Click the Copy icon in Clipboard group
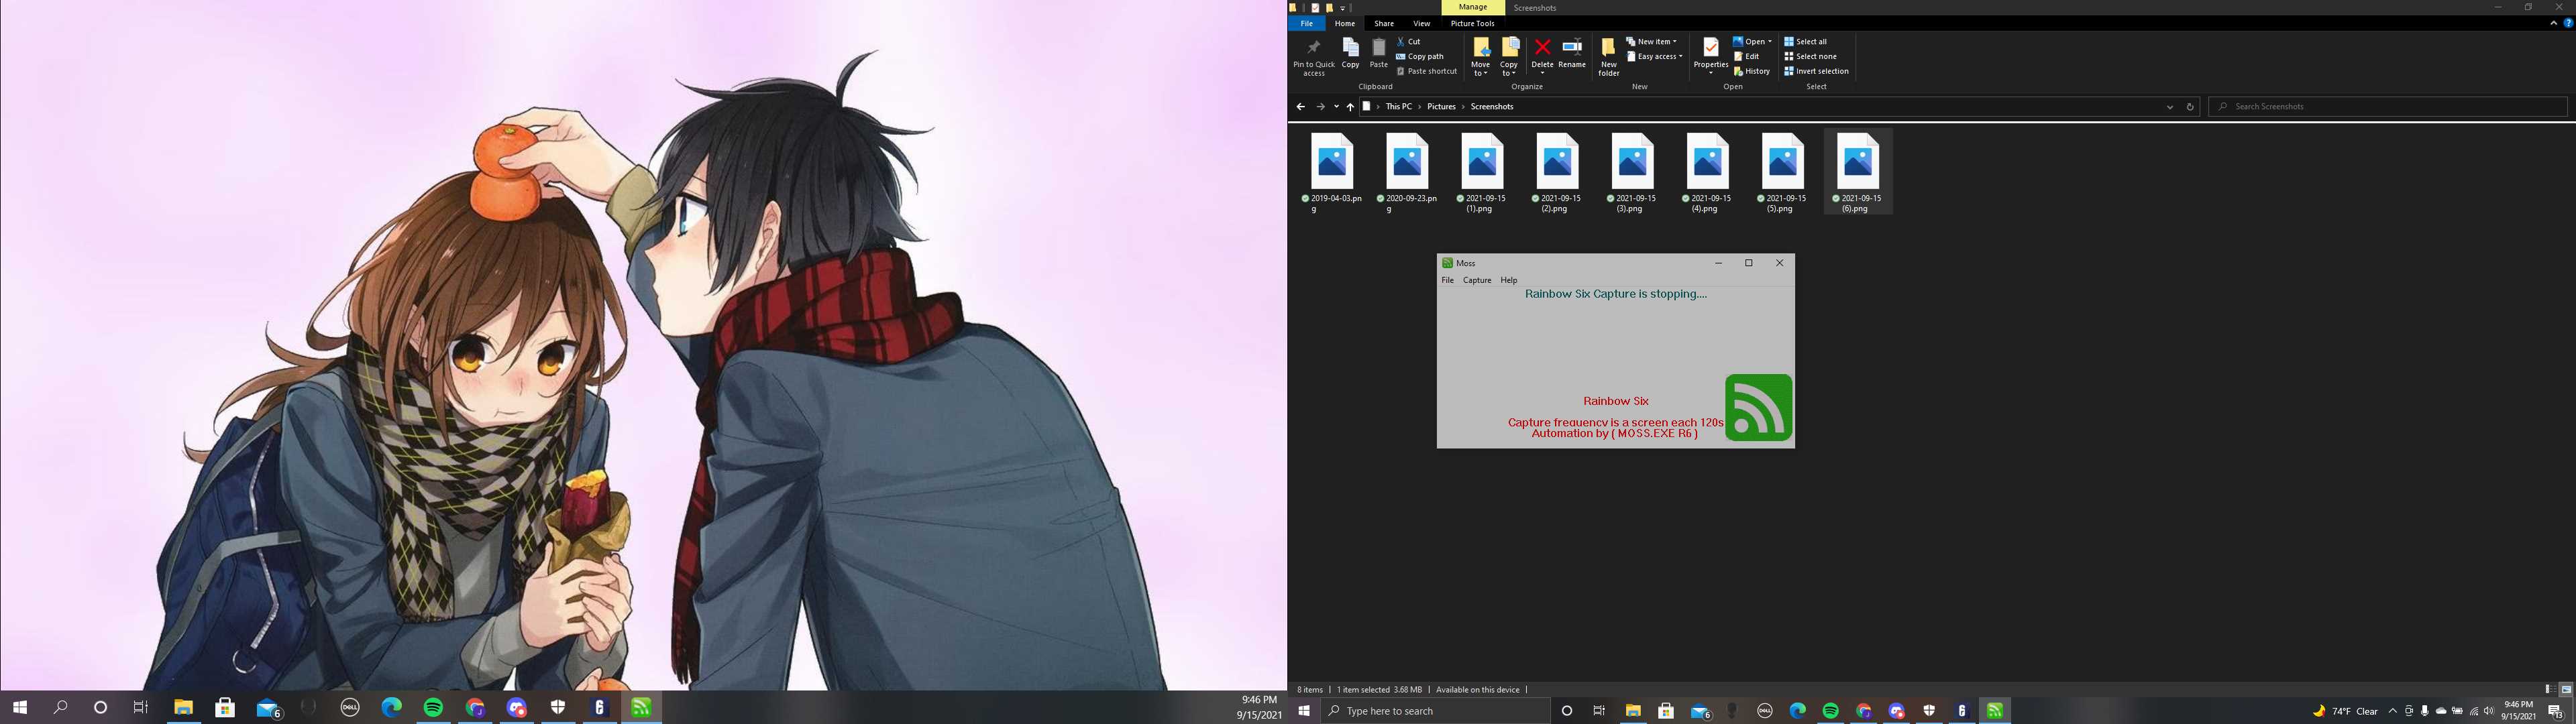2576x724 pixels. (1350, 53)
